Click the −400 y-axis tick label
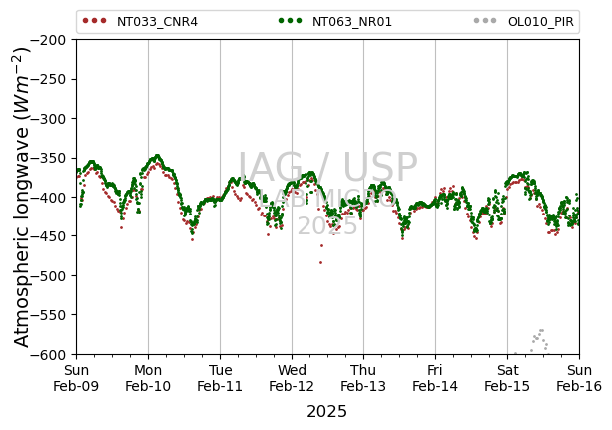The width and height of the screenshot is (612, 430). [48, 198]
